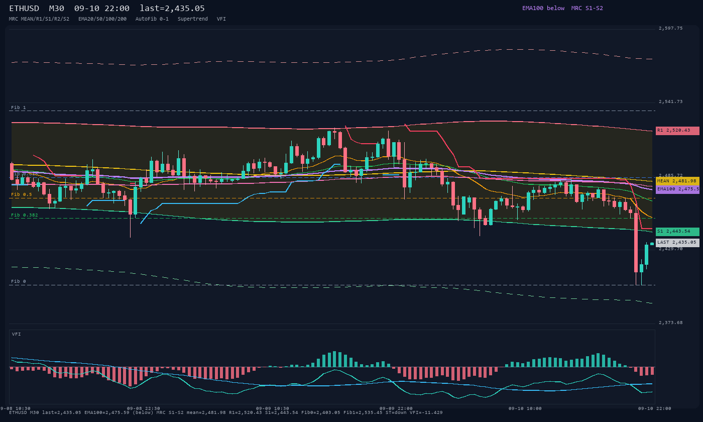The height and width of the screenshot is (422, 703).
Task: Click the ETHUSD symbol in the chart title
Action: [x=24, y=9]
